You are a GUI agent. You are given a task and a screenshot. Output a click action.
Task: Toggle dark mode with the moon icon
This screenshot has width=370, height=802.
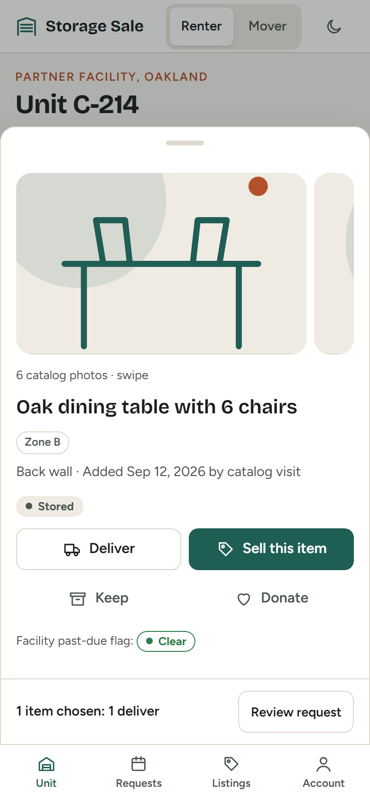coord(334,26)
